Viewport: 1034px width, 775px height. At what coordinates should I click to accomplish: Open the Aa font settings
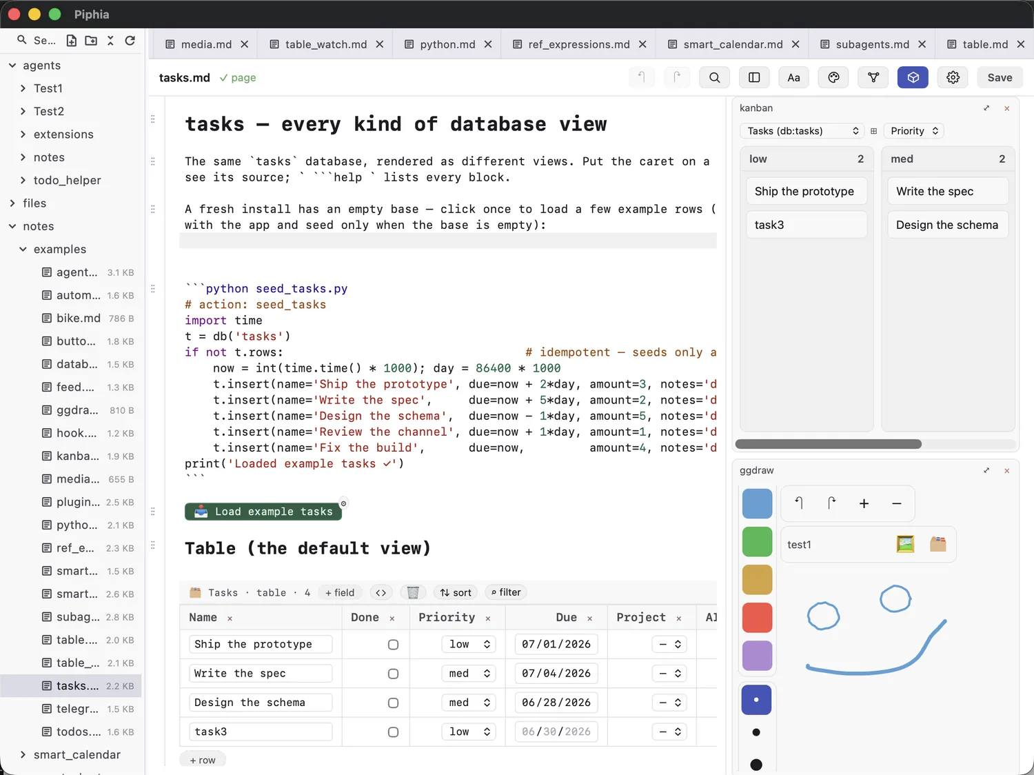[x=794, y=77]
